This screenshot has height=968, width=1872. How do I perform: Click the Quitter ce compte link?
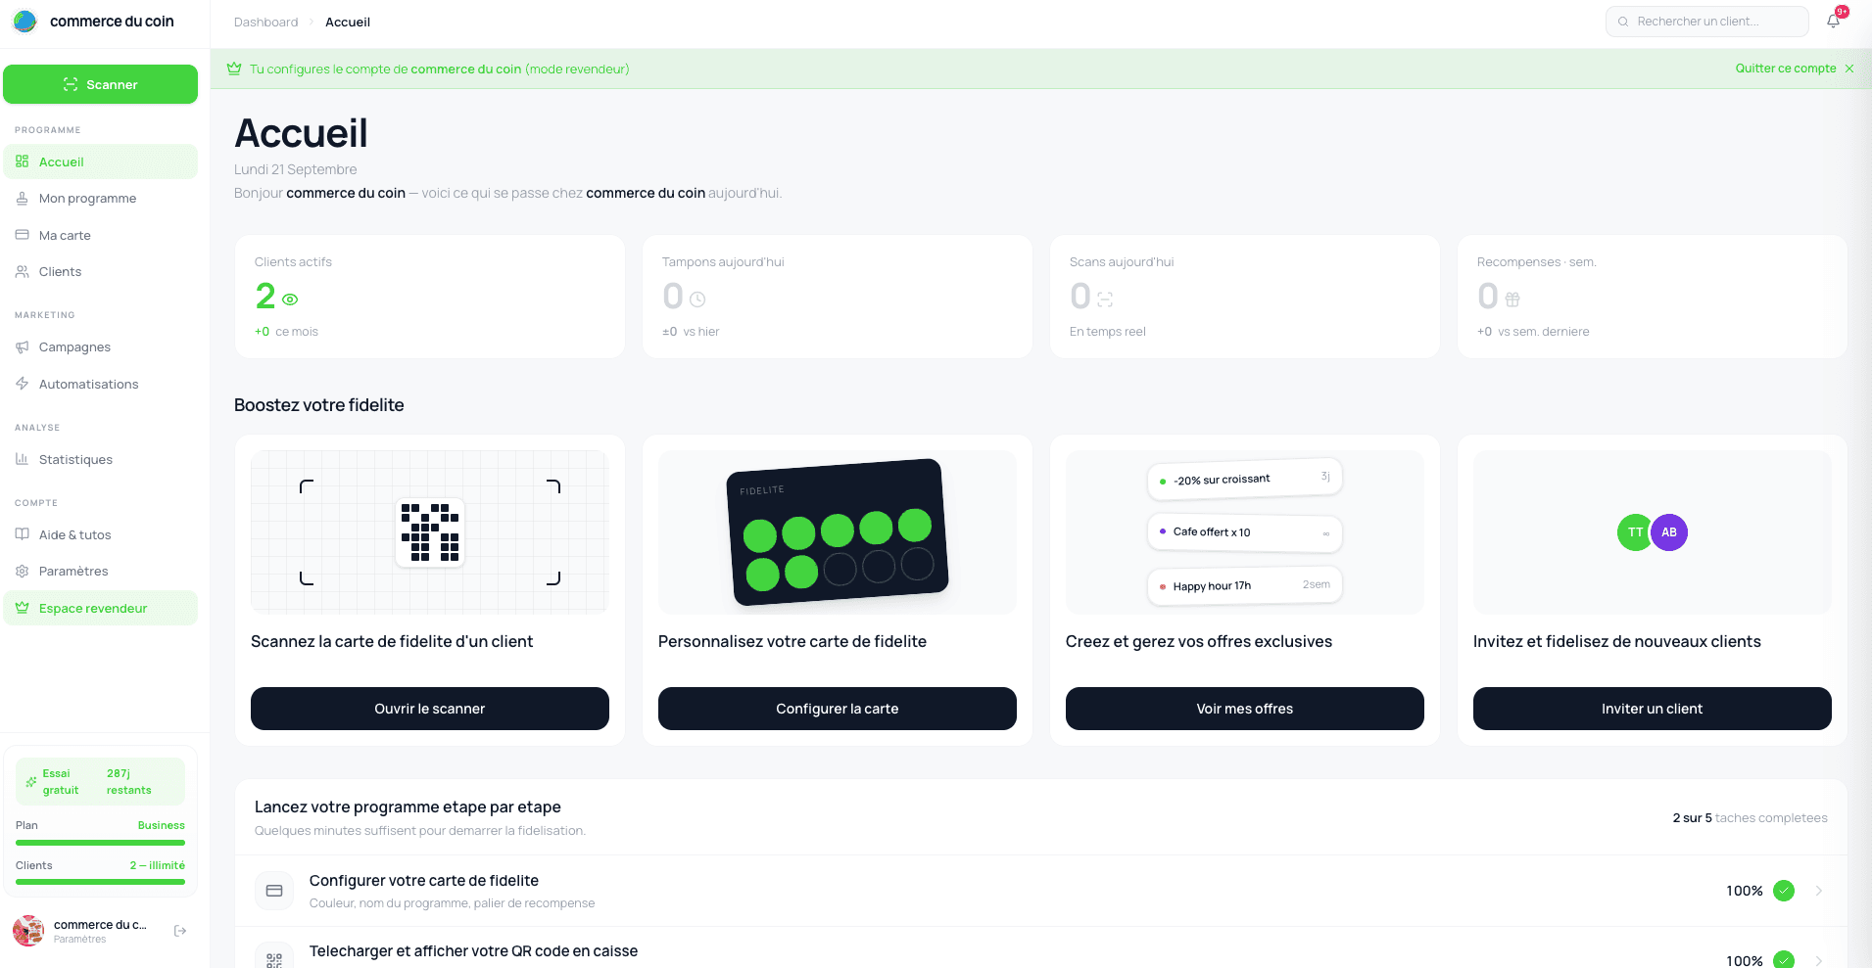(x=1785, y=69)
